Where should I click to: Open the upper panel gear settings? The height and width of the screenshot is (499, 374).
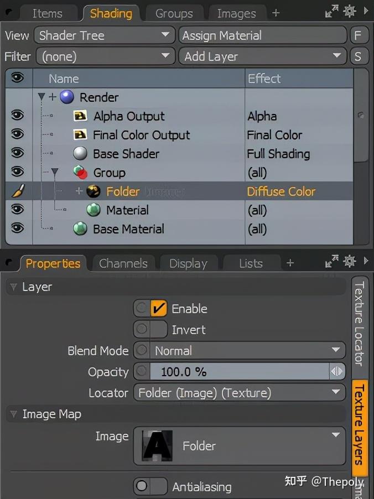(350, 11)
